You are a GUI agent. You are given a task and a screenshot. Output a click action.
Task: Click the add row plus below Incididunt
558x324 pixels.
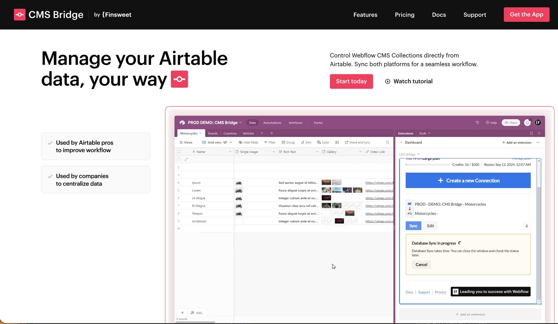click(x=179, y=229)
